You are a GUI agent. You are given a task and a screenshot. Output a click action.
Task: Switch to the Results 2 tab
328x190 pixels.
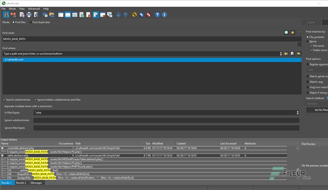coord(21,183)
